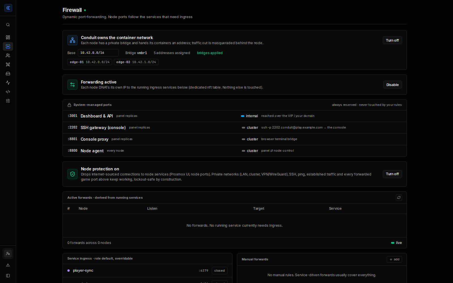Turn off the container network
This screenshot has width=453, height=283.
pyautogui.click(x=392, y=40)
